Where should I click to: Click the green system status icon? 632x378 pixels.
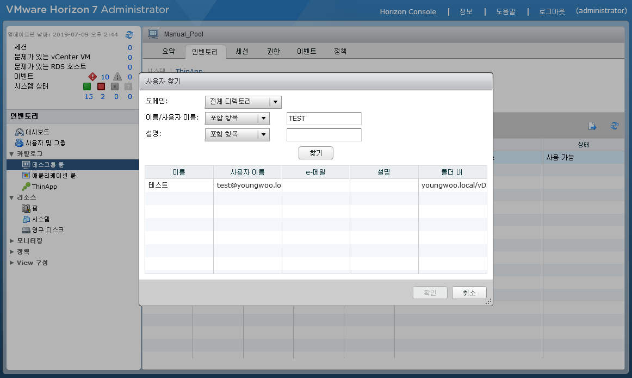[x=87, y=86]
